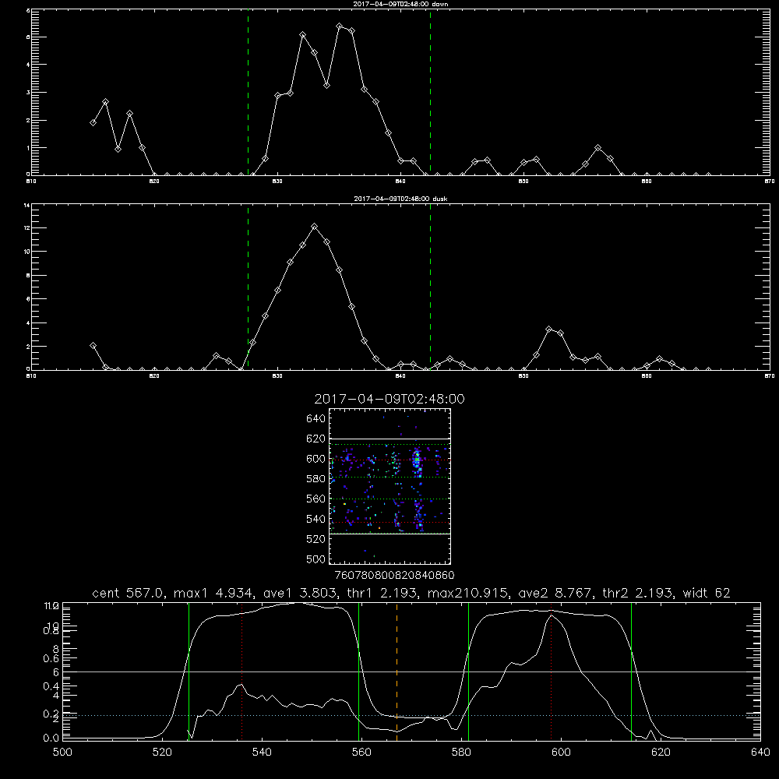Click the "14" y-axis label of dusk plot
Screen dimensions: 779x779
tap(27, 205)
